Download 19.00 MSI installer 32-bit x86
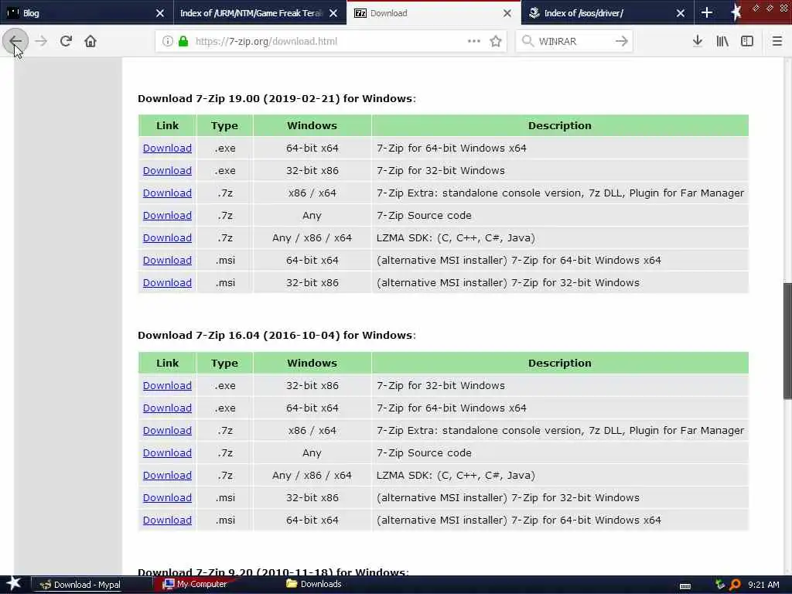This screenshot has width=792, height=594. tap(167, 282)
